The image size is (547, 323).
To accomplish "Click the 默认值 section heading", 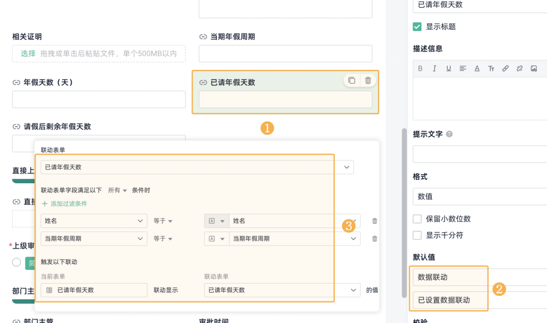I will (x=424, y=257).
